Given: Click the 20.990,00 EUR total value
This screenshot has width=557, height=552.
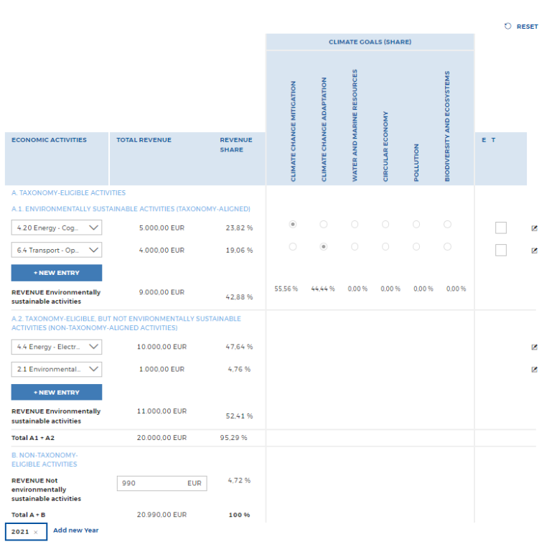Looking at the screenshot, I should coord(162,515).
